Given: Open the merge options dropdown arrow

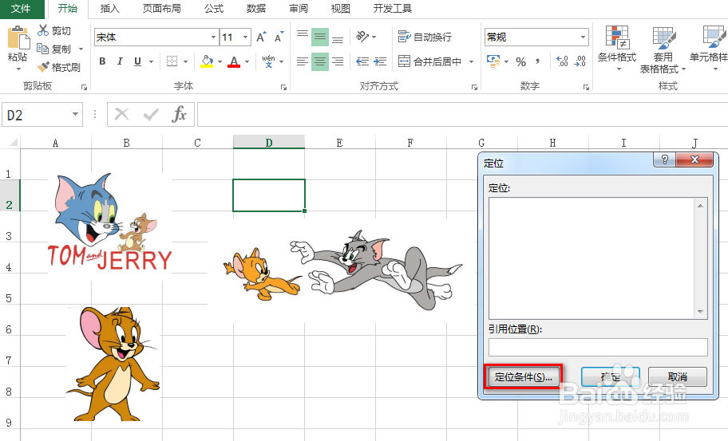Looking at the screenshot, I should click(x=471, y=61).
